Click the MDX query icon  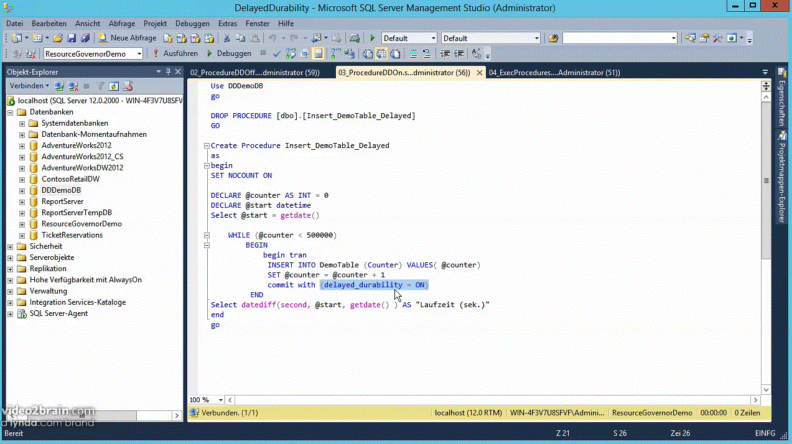182,38
